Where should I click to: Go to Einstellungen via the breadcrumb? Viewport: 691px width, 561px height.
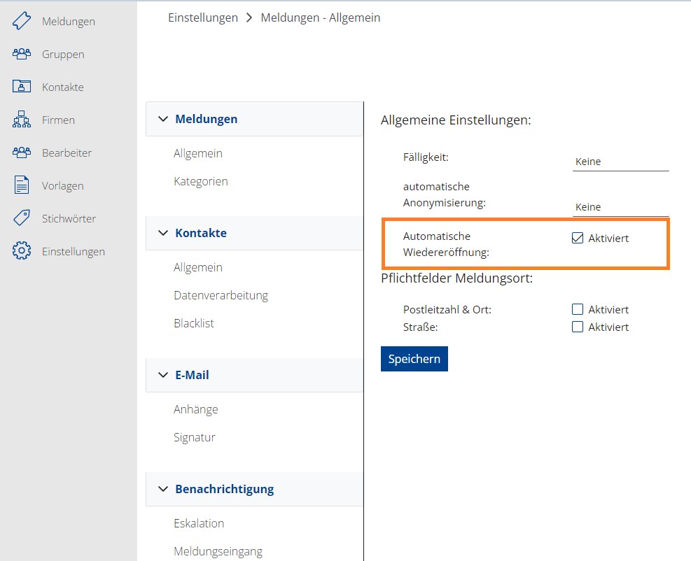point(203,17)
